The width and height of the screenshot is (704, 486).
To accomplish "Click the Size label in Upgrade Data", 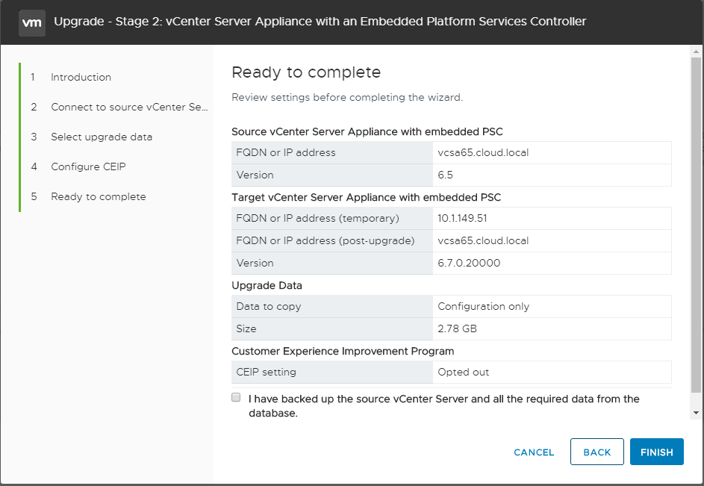I will pyautogui.click(x=246, y=328).
